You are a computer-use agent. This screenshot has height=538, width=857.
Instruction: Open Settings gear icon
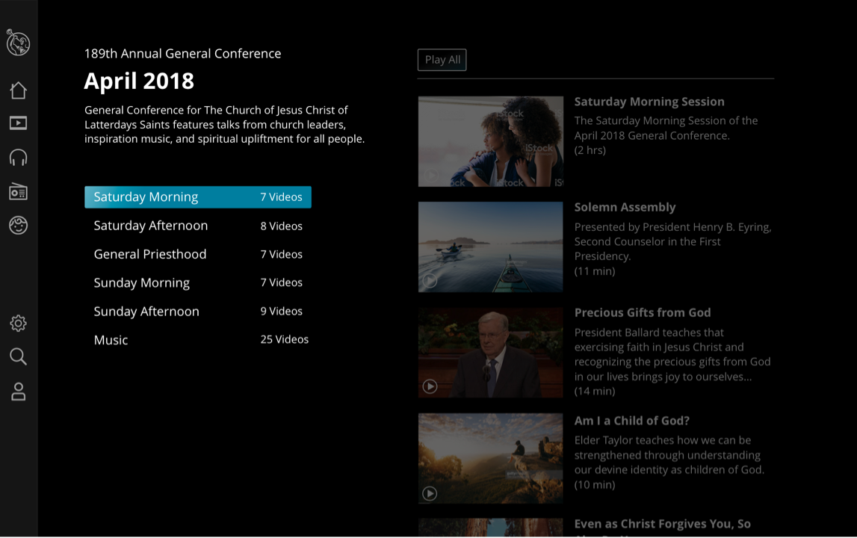pos(18,323)
